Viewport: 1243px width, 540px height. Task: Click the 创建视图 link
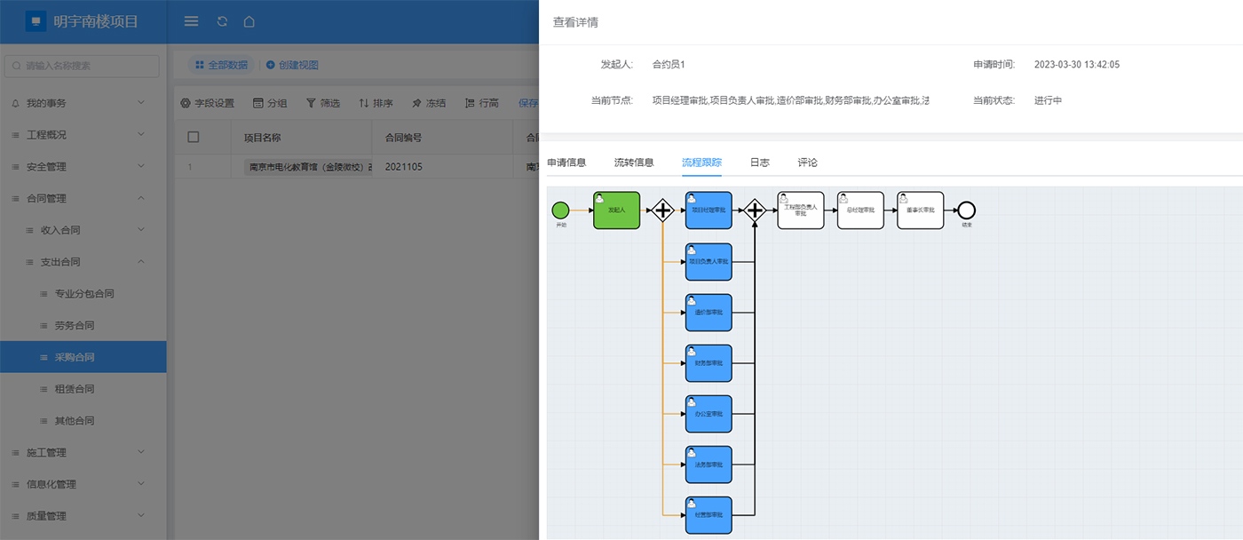[298, 65]
